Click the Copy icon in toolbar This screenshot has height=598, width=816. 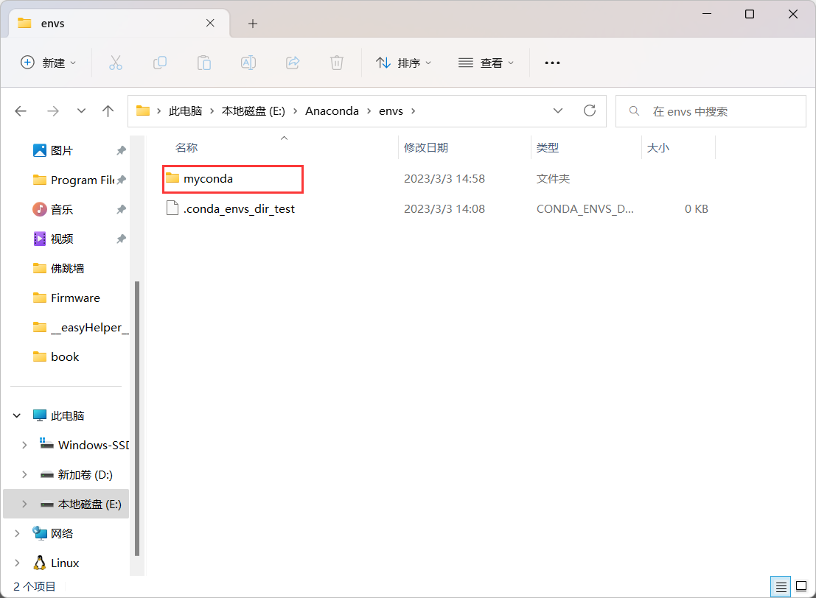160,63
